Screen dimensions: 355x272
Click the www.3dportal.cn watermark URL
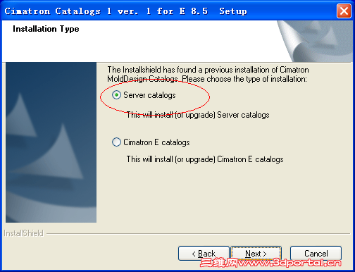(x=289, y=263)
